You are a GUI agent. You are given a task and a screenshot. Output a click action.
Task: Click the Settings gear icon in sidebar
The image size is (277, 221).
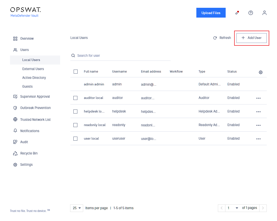15,165
